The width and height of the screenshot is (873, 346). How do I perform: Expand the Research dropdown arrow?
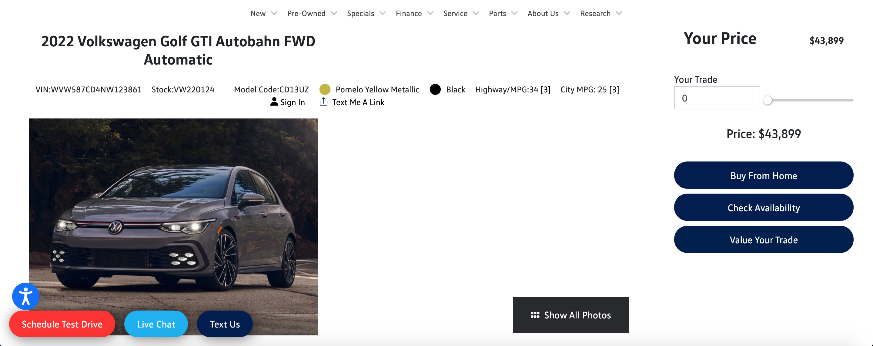point(619,13)
